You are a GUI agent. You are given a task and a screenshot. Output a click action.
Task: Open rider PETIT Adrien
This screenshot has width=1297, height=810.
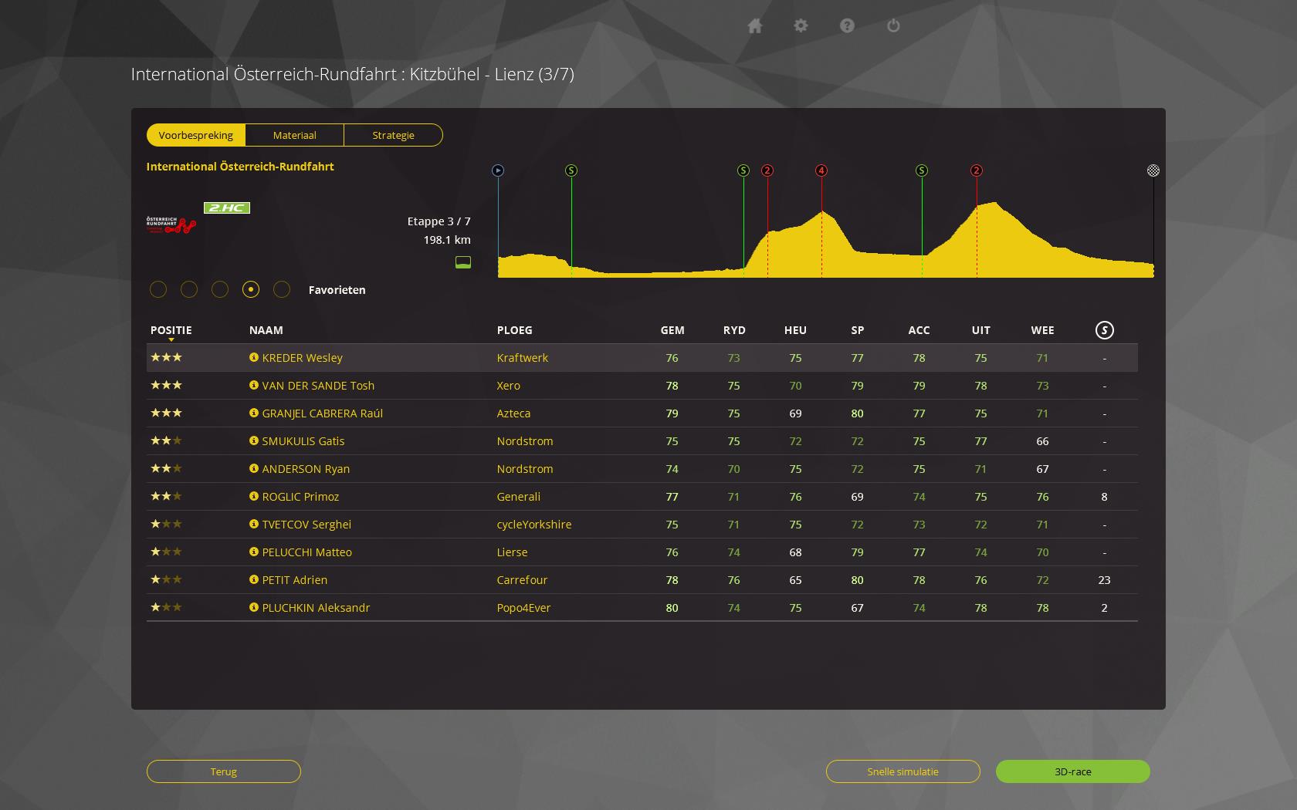coord(294,580)
